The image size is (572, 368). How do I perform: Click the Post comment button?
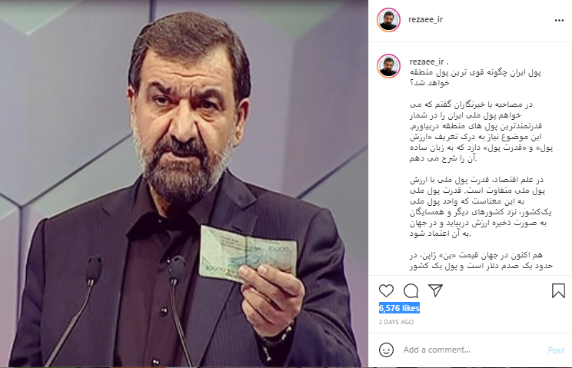(x=556, y=350)
